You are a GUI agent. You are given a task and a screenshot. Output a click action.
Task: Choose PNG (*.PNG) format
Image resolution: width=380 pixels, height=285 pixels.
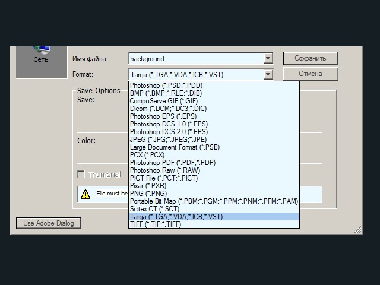(x=214, y=194)
